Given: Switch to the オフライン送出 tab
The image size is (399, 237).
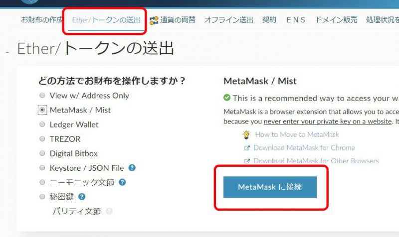Looking at the screenshot, I should pyautogui.click(x=229, y=20).
